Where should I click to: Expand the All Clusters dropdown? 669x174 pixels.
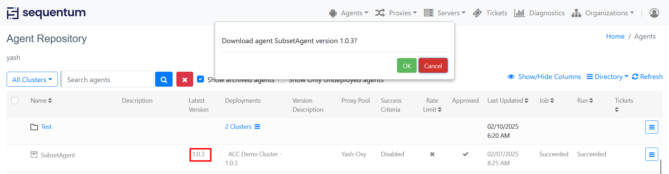(x=32, y=80)
